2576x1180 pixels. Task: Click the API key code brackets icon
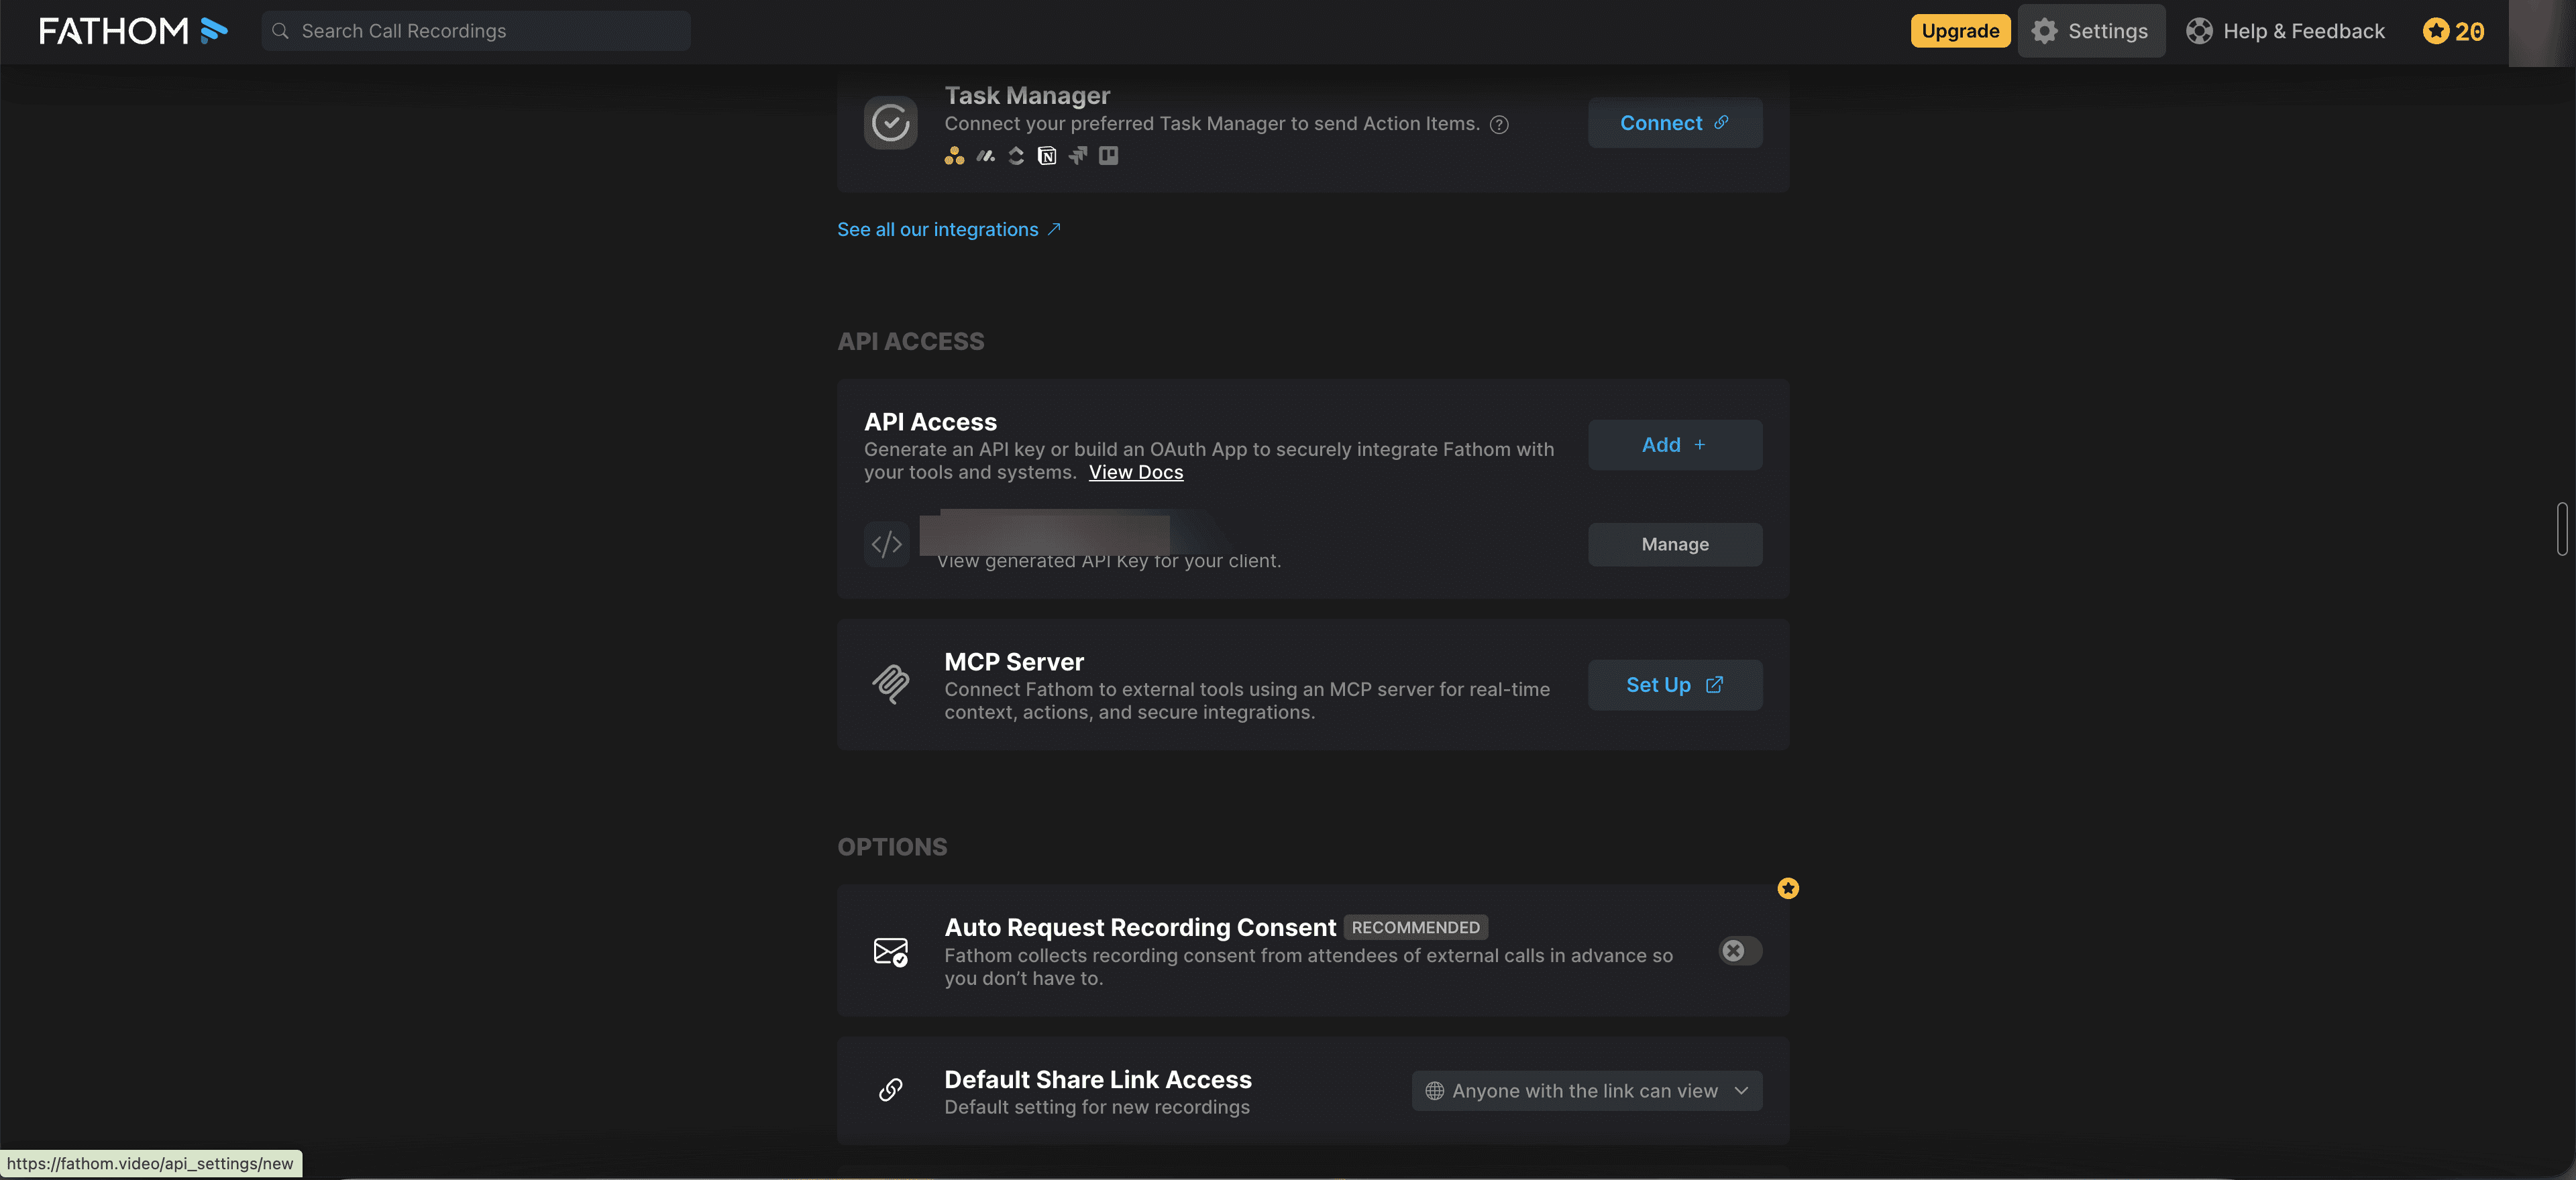point(887,544)
